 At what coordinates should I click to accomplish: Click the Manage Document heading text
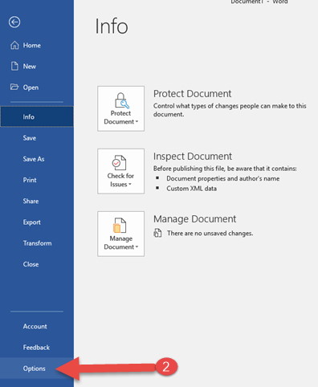tap(194, 219)
